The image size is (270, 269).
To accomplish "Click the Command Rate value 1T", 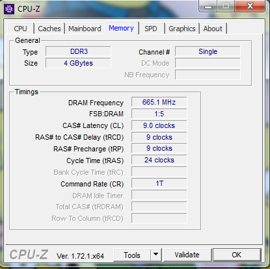I will coord(159,183).
